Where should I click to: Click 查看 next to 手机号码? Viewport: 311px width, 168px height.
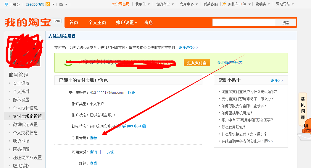pos(93,138)
